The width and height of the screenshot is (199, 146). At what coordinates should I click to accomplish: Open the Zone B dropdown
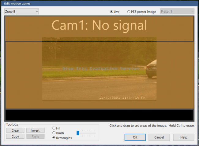[21, 12]
